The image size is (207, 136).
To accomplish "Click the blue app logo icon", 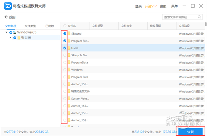I will coord(8,6).
